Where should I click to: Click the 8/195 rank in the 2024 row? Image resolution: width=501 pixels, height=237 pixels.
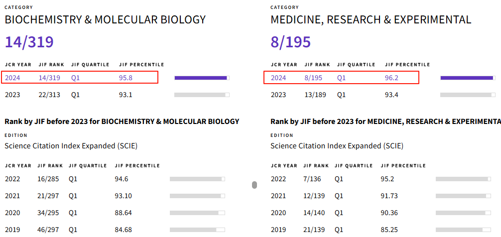[314, 78]
